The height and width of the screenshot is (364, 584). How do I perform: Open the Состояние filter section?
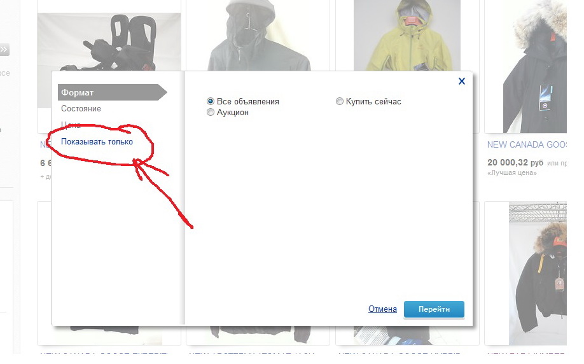point(81,109)
